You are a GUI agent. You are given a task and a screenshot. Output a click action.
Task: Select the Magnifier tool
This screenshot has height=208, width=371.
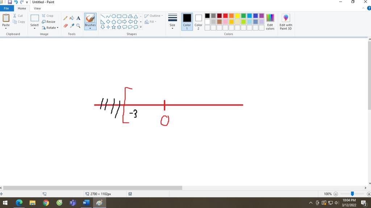[78, 26]
